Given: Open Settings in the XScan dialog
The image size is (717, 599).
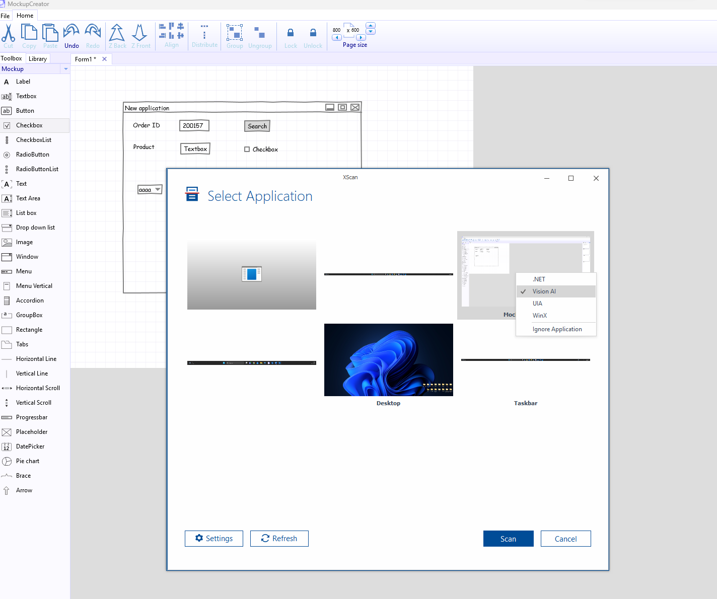Looking at the screenshot, I should point(214,539).
